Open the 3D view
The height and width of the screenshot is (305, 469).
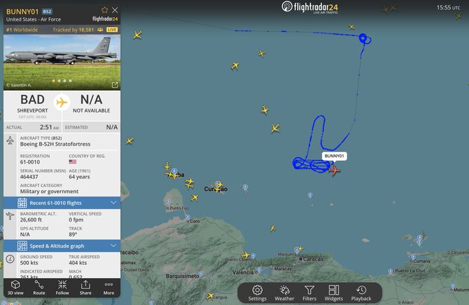click(x=15, y=288)
